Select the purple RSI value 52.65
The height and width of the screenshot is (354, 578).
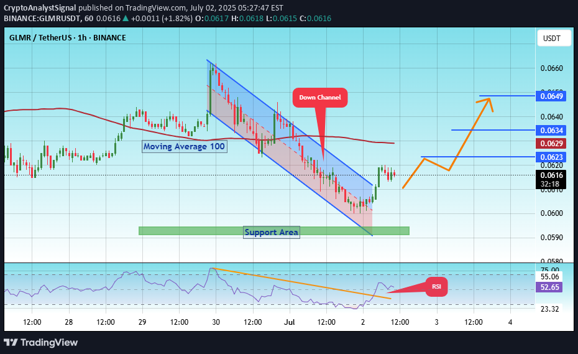pyautogui.click(x=549, y=287)
